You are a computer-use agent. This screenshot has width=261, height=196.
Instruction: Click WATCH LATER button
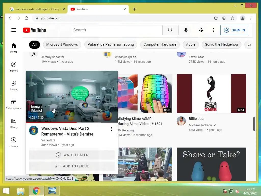click(72, 155)
